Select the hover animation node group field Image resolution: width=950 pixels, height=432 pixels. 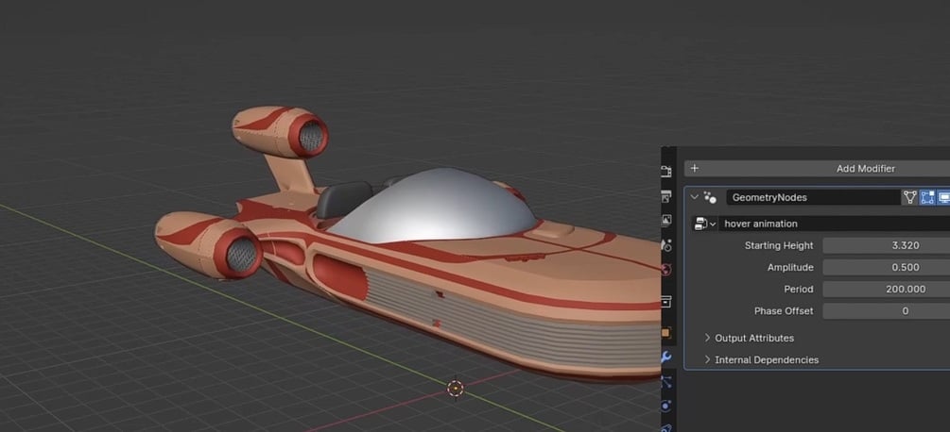pyautogui.click(x=835, y=224)
